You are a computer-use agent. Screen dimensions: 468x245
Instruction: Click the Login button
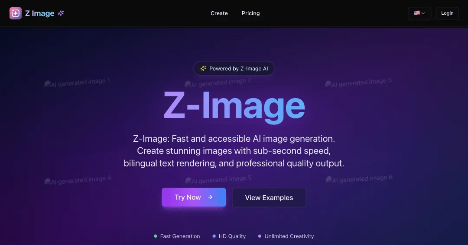pos(447,13)
